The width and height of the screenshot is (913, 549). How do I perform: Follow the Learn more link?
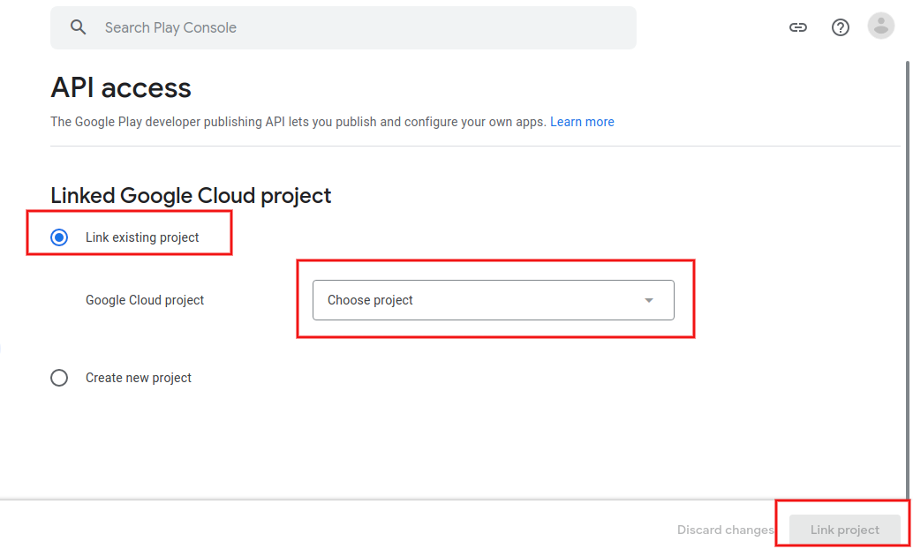coord(582,122)
